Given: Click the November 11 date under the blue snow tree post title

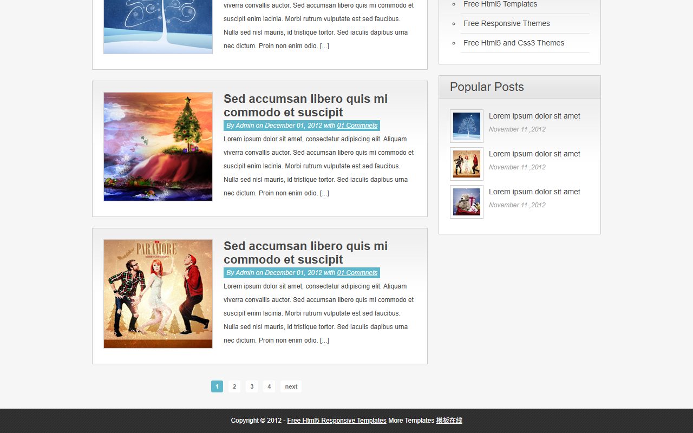Looking at the screenshot, I should (x=517, y=129).
